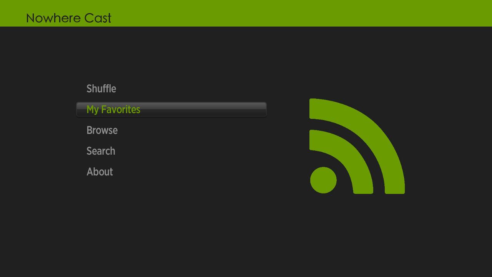Screen dimensions: 492x277
Task: Click the word 'Nowhere' in the header title
Action: [53, 18]
